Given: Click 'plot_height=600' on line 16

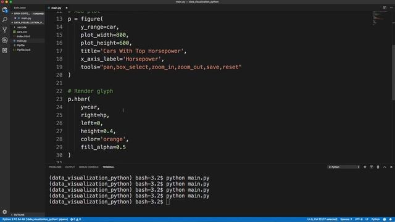Looking at the screenshot, I should click(x=105, y=43).
